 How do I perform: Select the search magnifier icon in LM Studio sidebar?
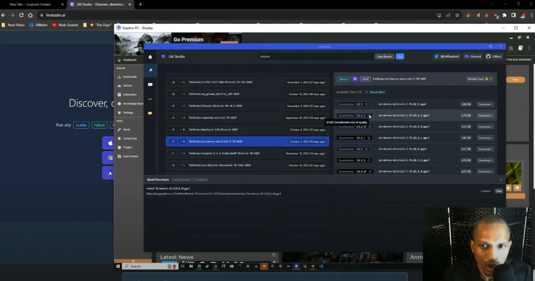click(x=150, y=70)
